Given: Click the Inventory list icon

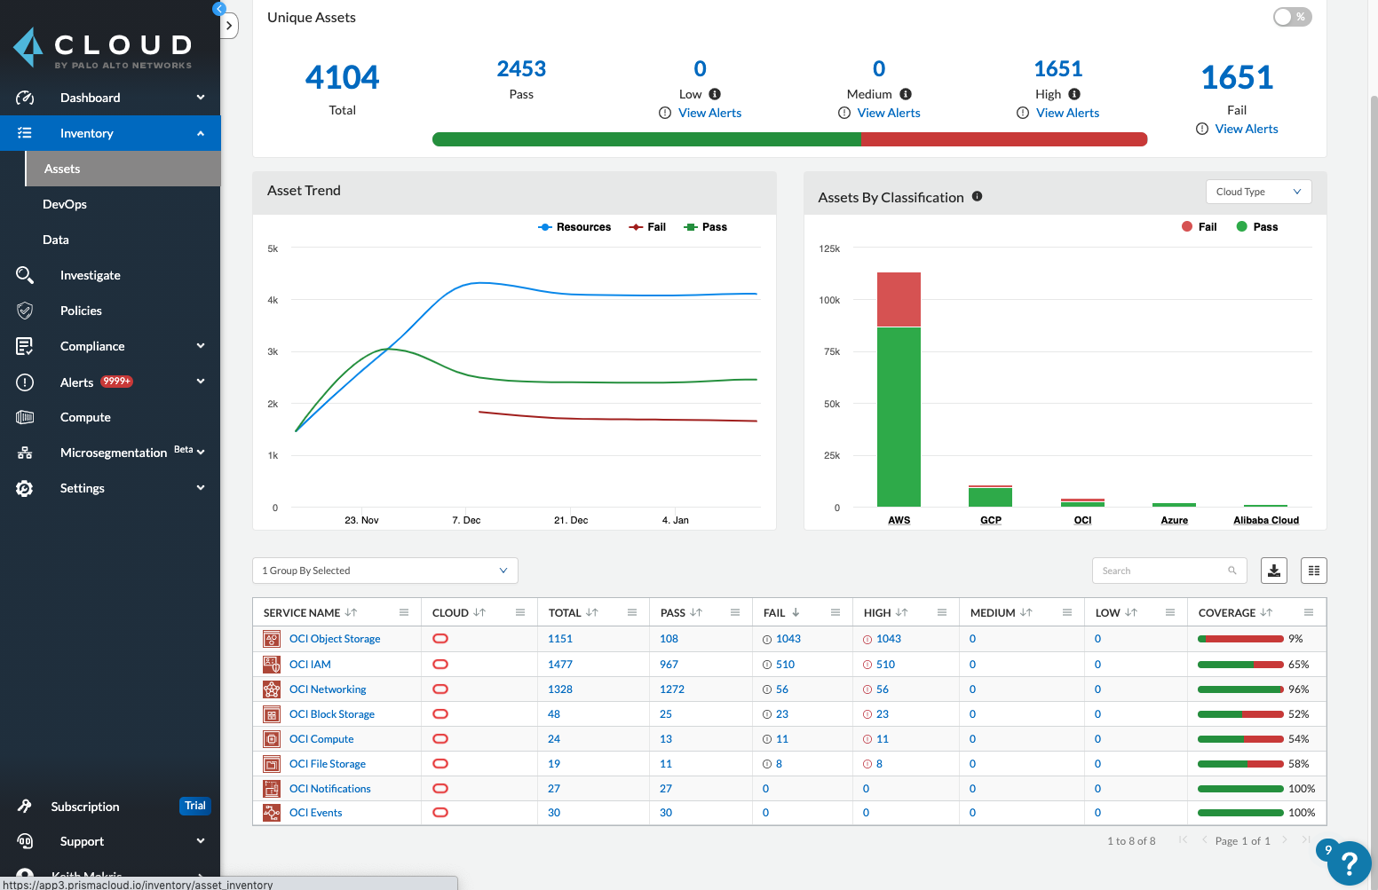Looking at the screenshot, I should (x=25, y=133).
